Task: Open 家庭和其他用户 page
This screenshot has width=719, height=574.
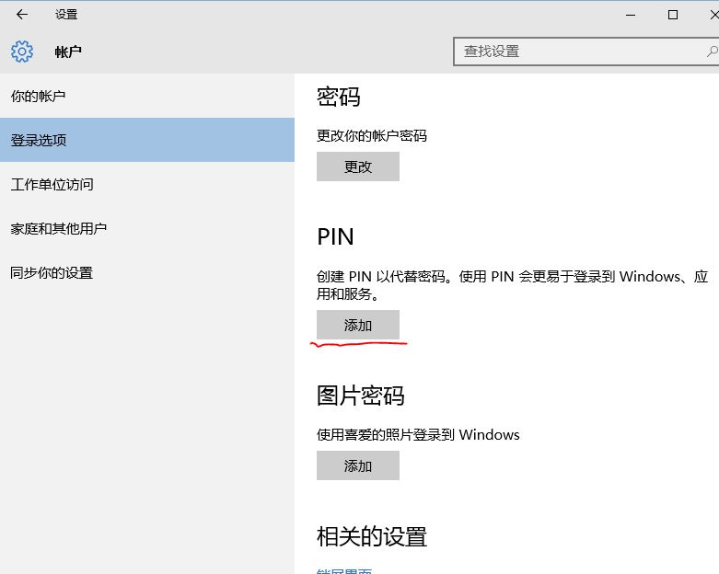Action: (59, 229)
